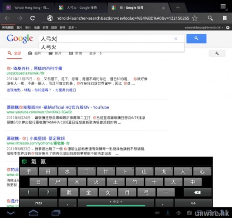Open the account email dropdown

(x=204, y=27)
